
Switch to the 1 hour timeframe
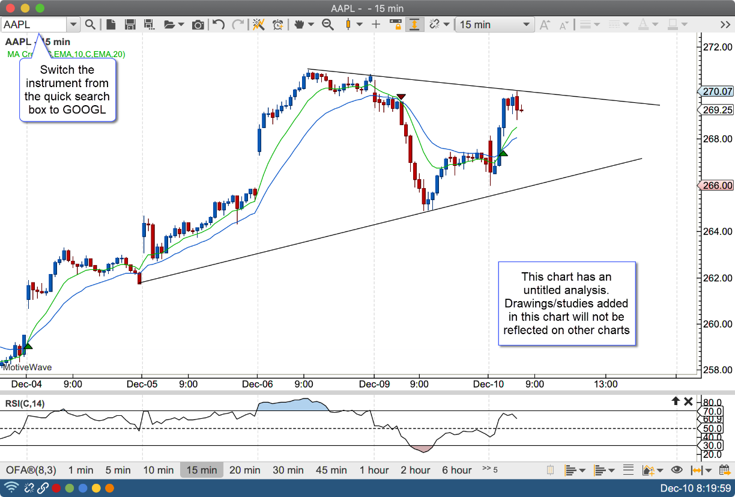coord(374,470)
